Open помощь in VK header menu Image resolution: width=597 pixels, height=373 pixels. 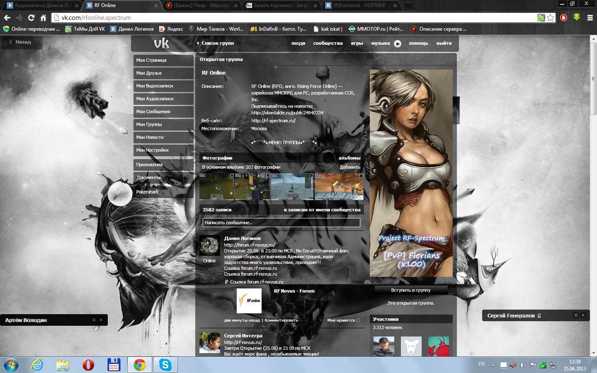(x=418, y=43)
